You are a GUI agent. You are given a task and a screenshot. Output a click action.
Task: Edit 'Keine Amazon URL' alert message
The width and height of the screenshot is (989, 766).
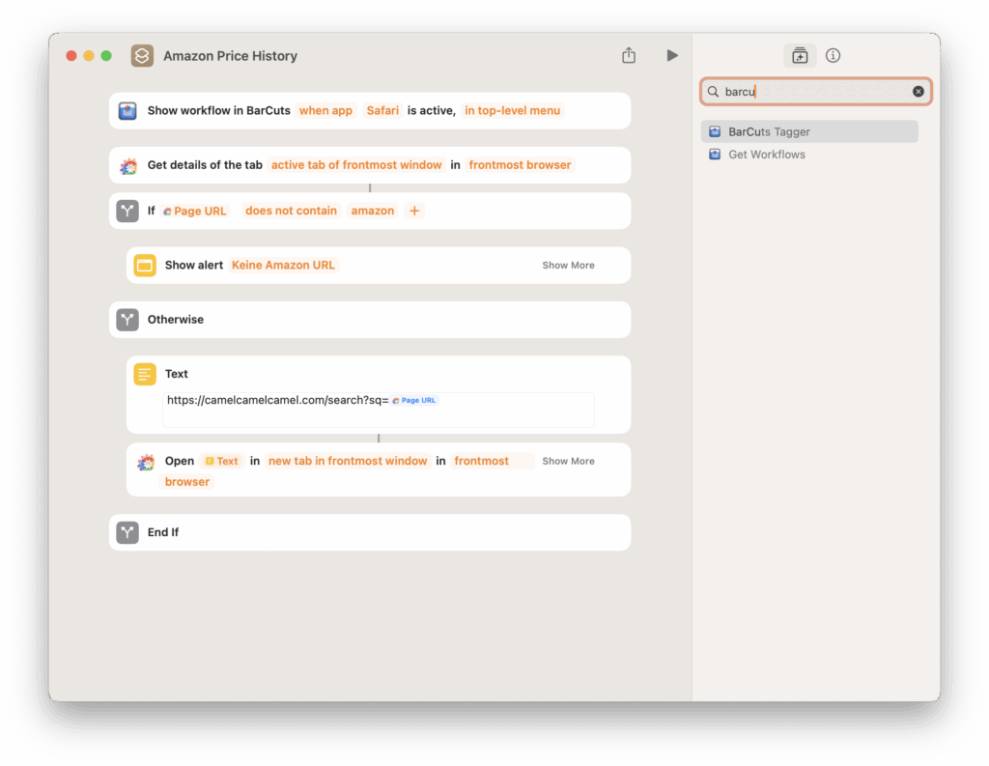pos(283,265)
